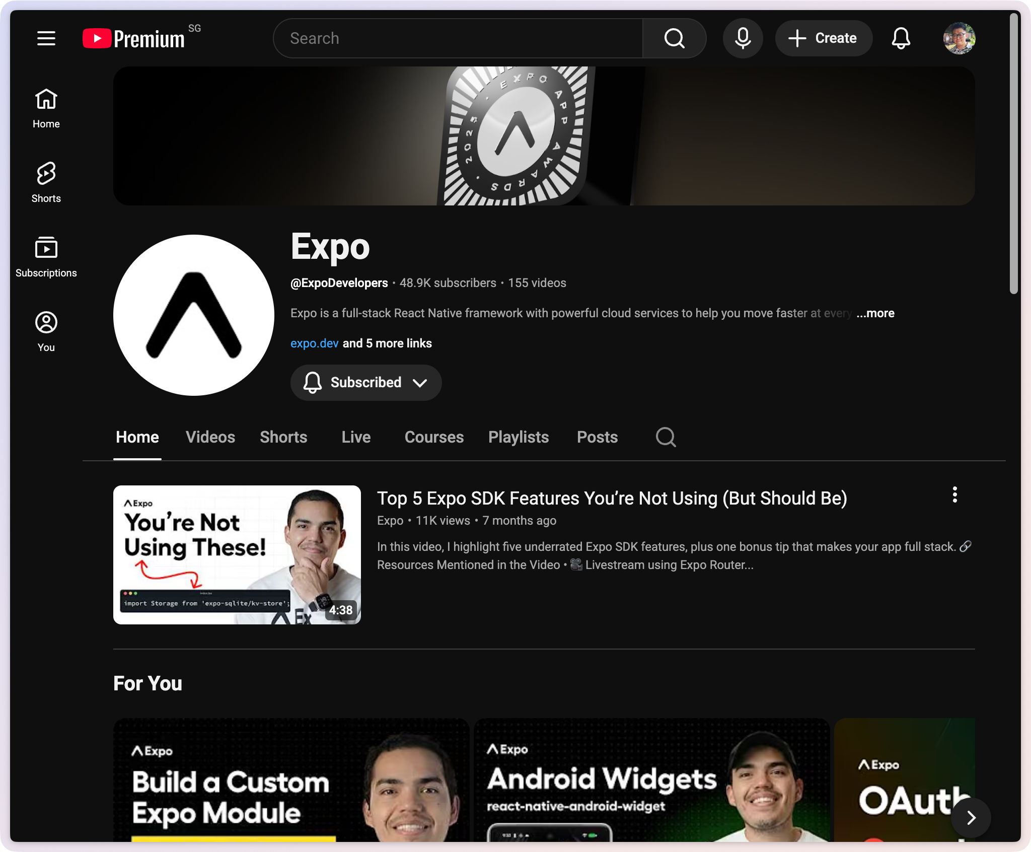Expand channel description with ...more
The height and width of the screenshot is (852, 1031).
pyautogui.click(x=875, y=313)
